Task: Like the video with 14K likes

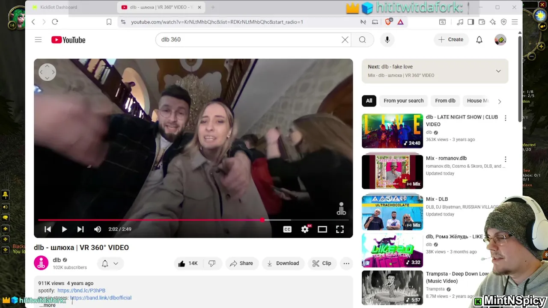Action: (x=188, y=264)
